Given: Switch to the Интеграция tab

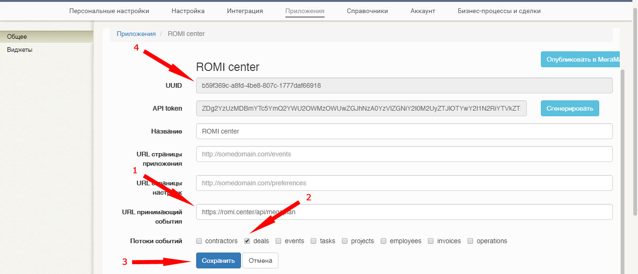Looking at the screenshot, I should pos(245,11).
